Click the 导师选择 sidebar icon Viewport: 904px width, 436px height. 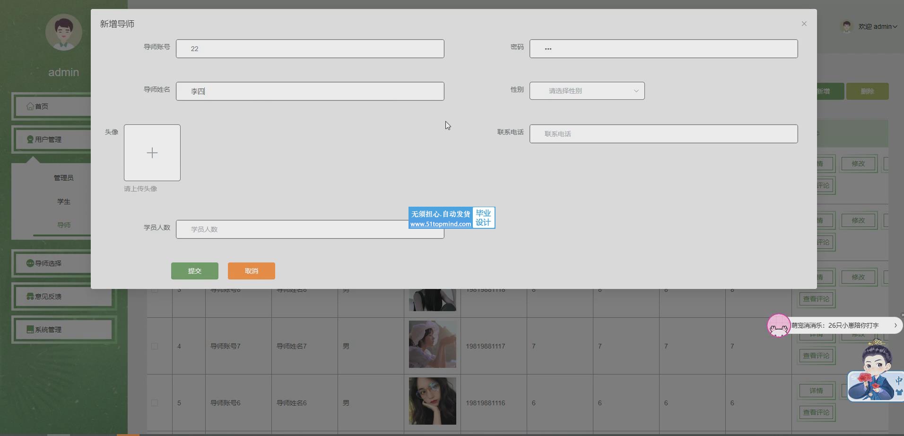(x=30, y=263)
